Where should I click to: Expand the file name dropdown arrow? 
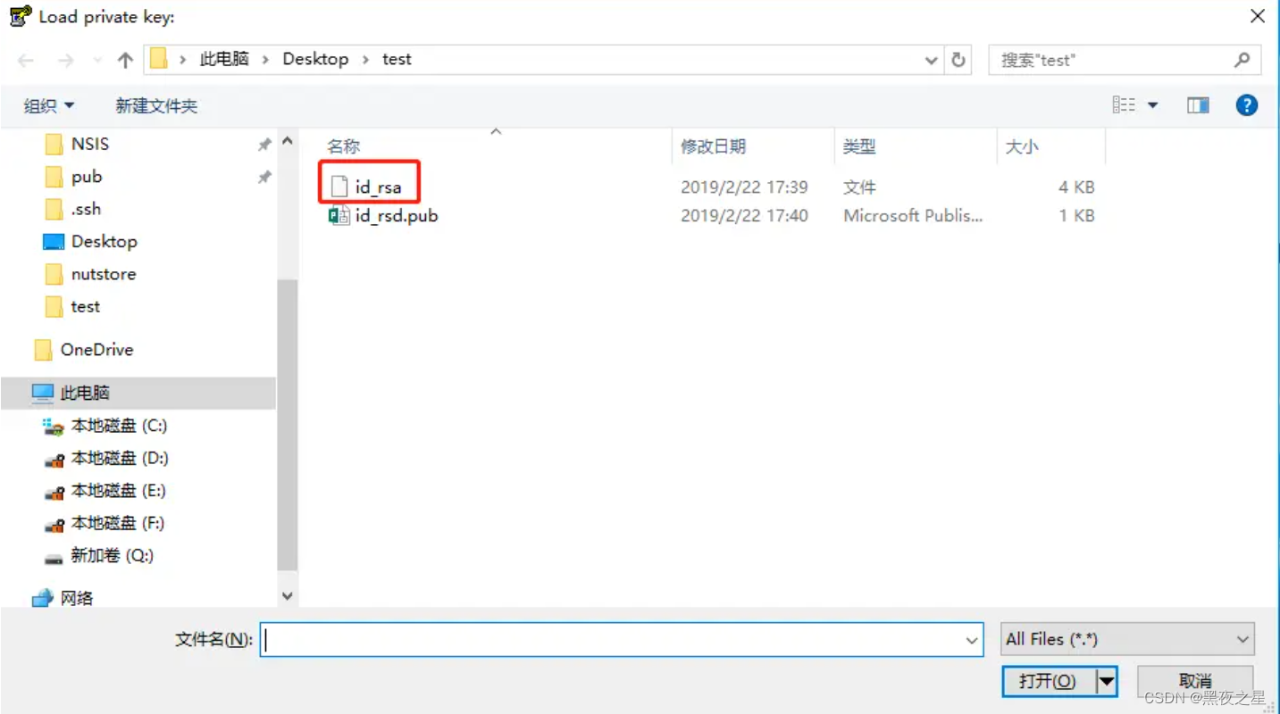(x=973, y=640)
